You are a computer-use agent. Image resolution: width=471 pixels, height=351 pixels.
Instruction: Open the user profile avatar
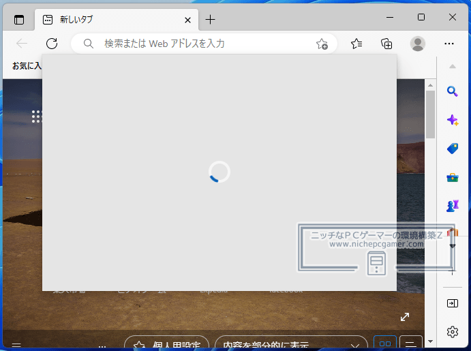coord(418,44)
